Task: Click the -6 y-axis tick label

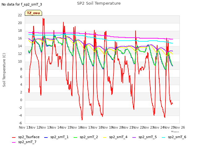Action: (20, 123)
